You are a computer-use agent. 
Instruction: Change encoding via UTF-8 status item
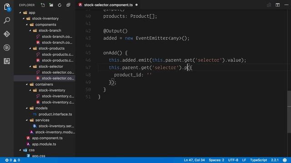233,160
